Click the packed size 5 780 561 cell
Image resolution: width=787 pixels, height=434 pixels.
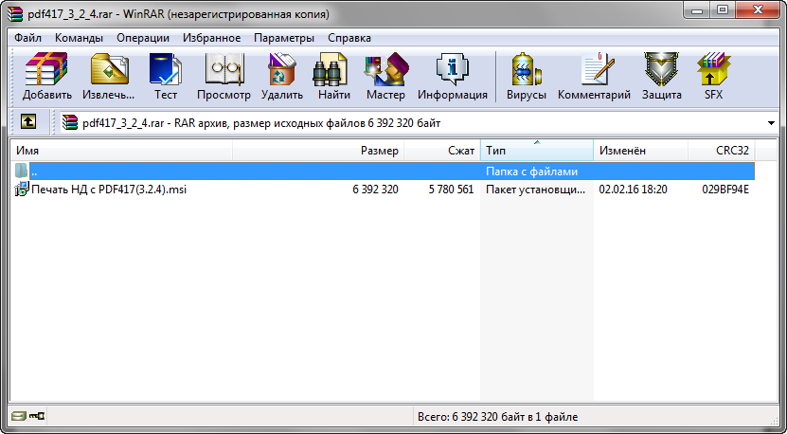click(x=451, y=190)
